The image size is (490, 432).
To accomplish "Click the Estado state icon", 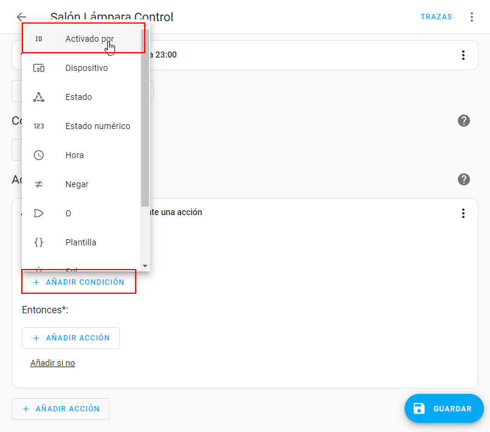I will tap(39, 97).
